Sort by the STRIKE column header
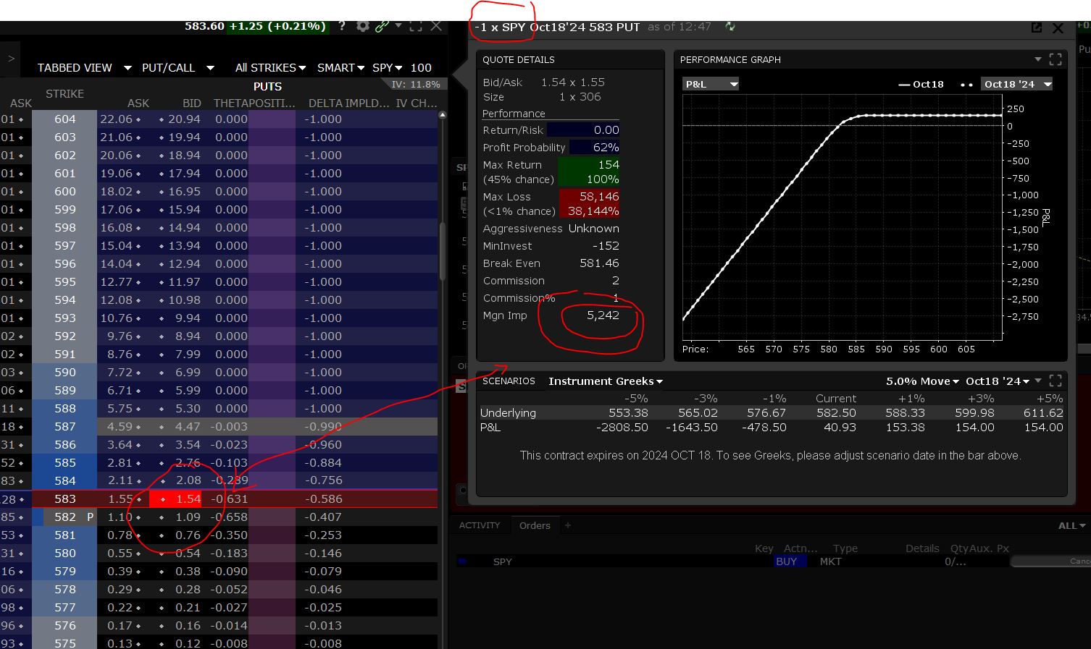This screenshot has width=1091, height=649. tap(64, 93)
